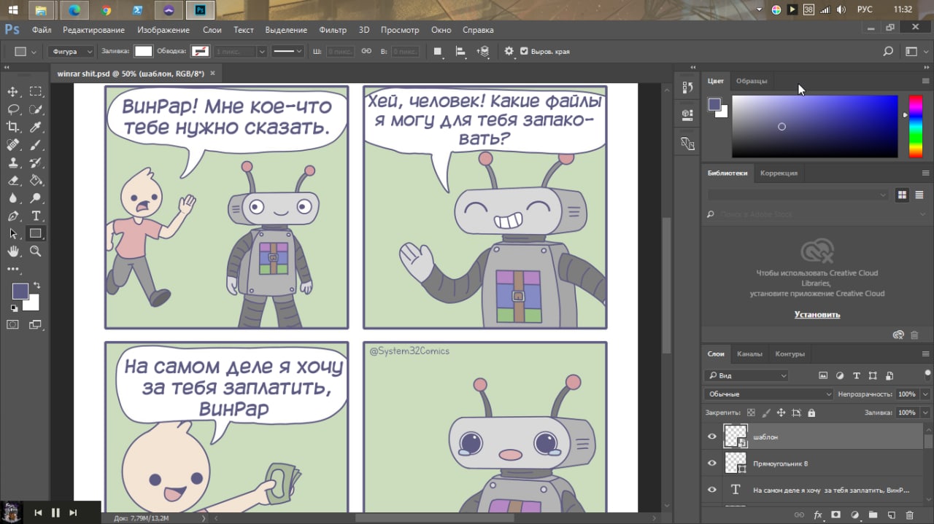Open the Файл menu
The height and width of the screenshot is (524, 934).
42,30
